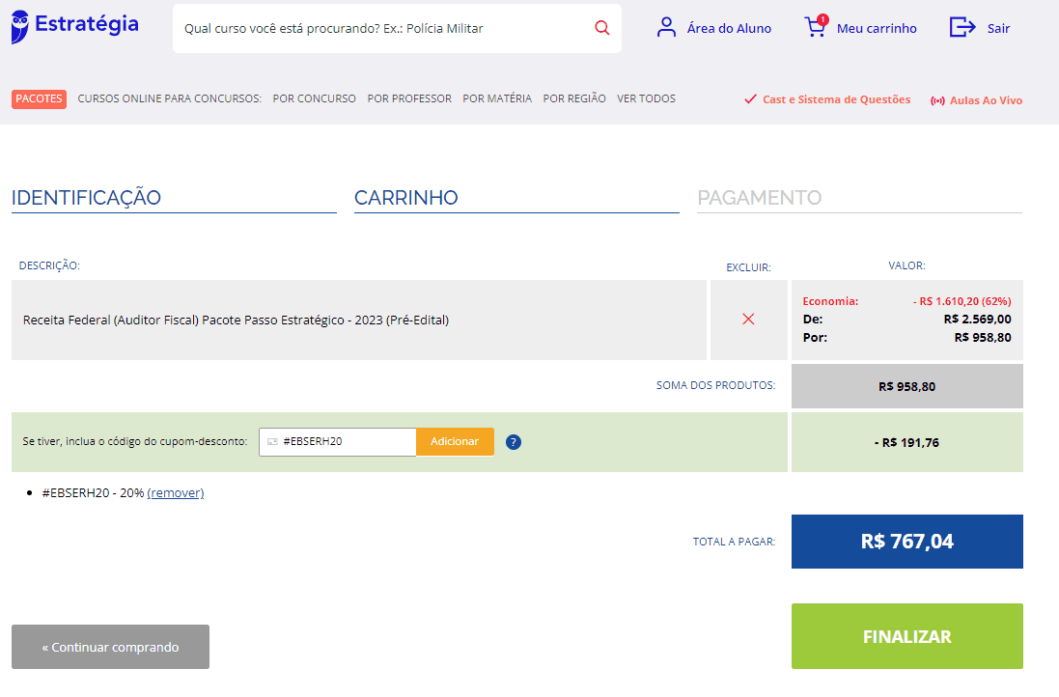Click the Área do Aluno user icon

click(x=666, y=27)
